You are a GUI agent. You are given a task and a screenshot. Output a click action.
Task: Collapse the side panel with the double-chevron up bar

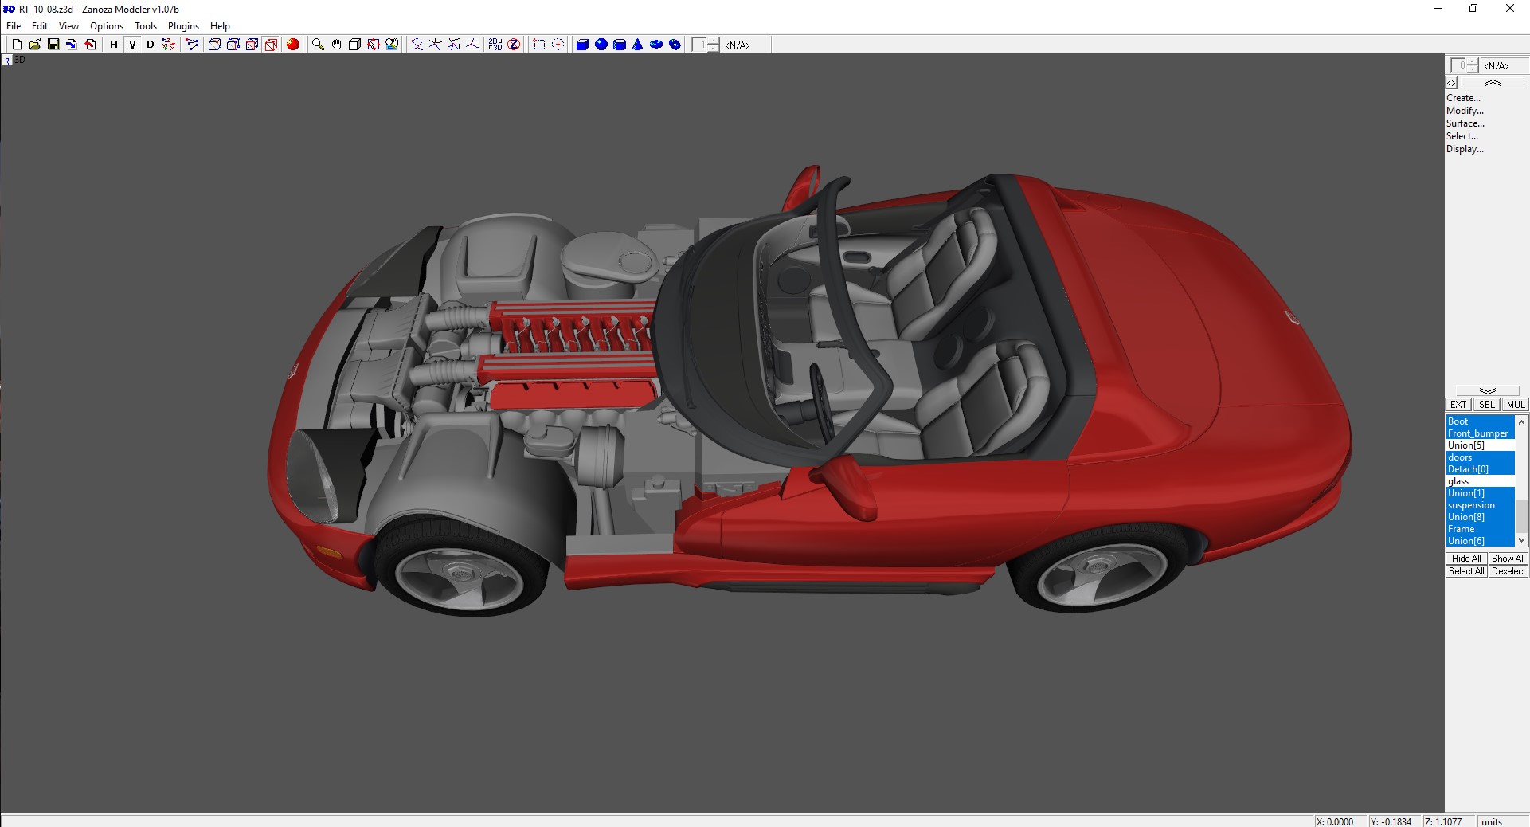coord(1493,83)
